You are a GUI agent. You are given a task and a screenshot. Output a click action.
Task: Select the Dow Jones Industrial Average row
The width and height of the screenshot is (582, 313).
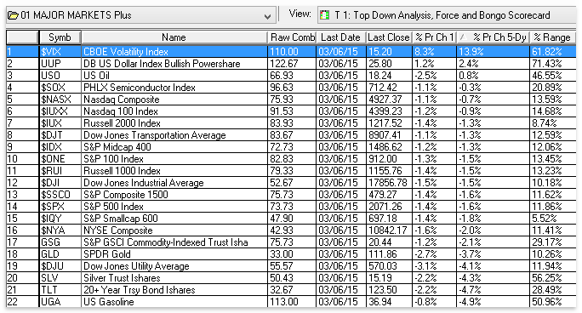[x=291, y=183]
